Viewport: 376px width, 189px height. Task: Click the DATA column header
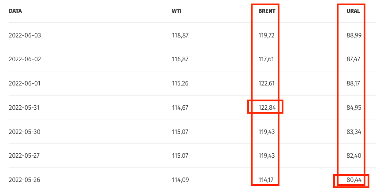[x=15, y=11]
